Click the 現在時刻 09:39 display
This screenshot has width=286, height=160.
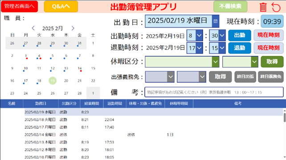[x=272, y=21]
